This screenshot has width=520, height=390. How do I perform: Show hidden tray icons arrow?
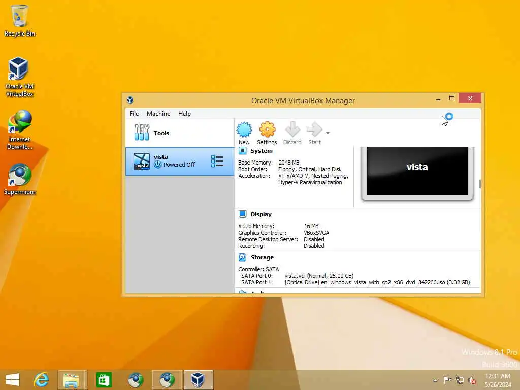435,380
